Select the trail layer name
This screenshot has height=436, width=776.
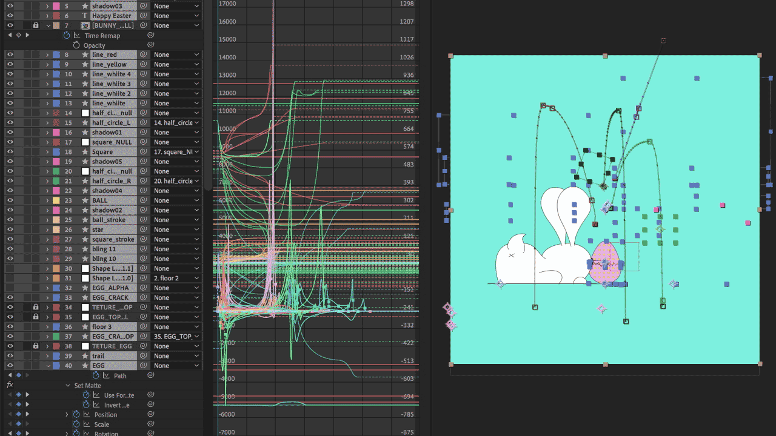click(x=98, y=356)
